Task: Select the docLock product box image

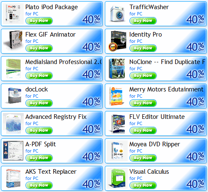Action: point(13,96)
